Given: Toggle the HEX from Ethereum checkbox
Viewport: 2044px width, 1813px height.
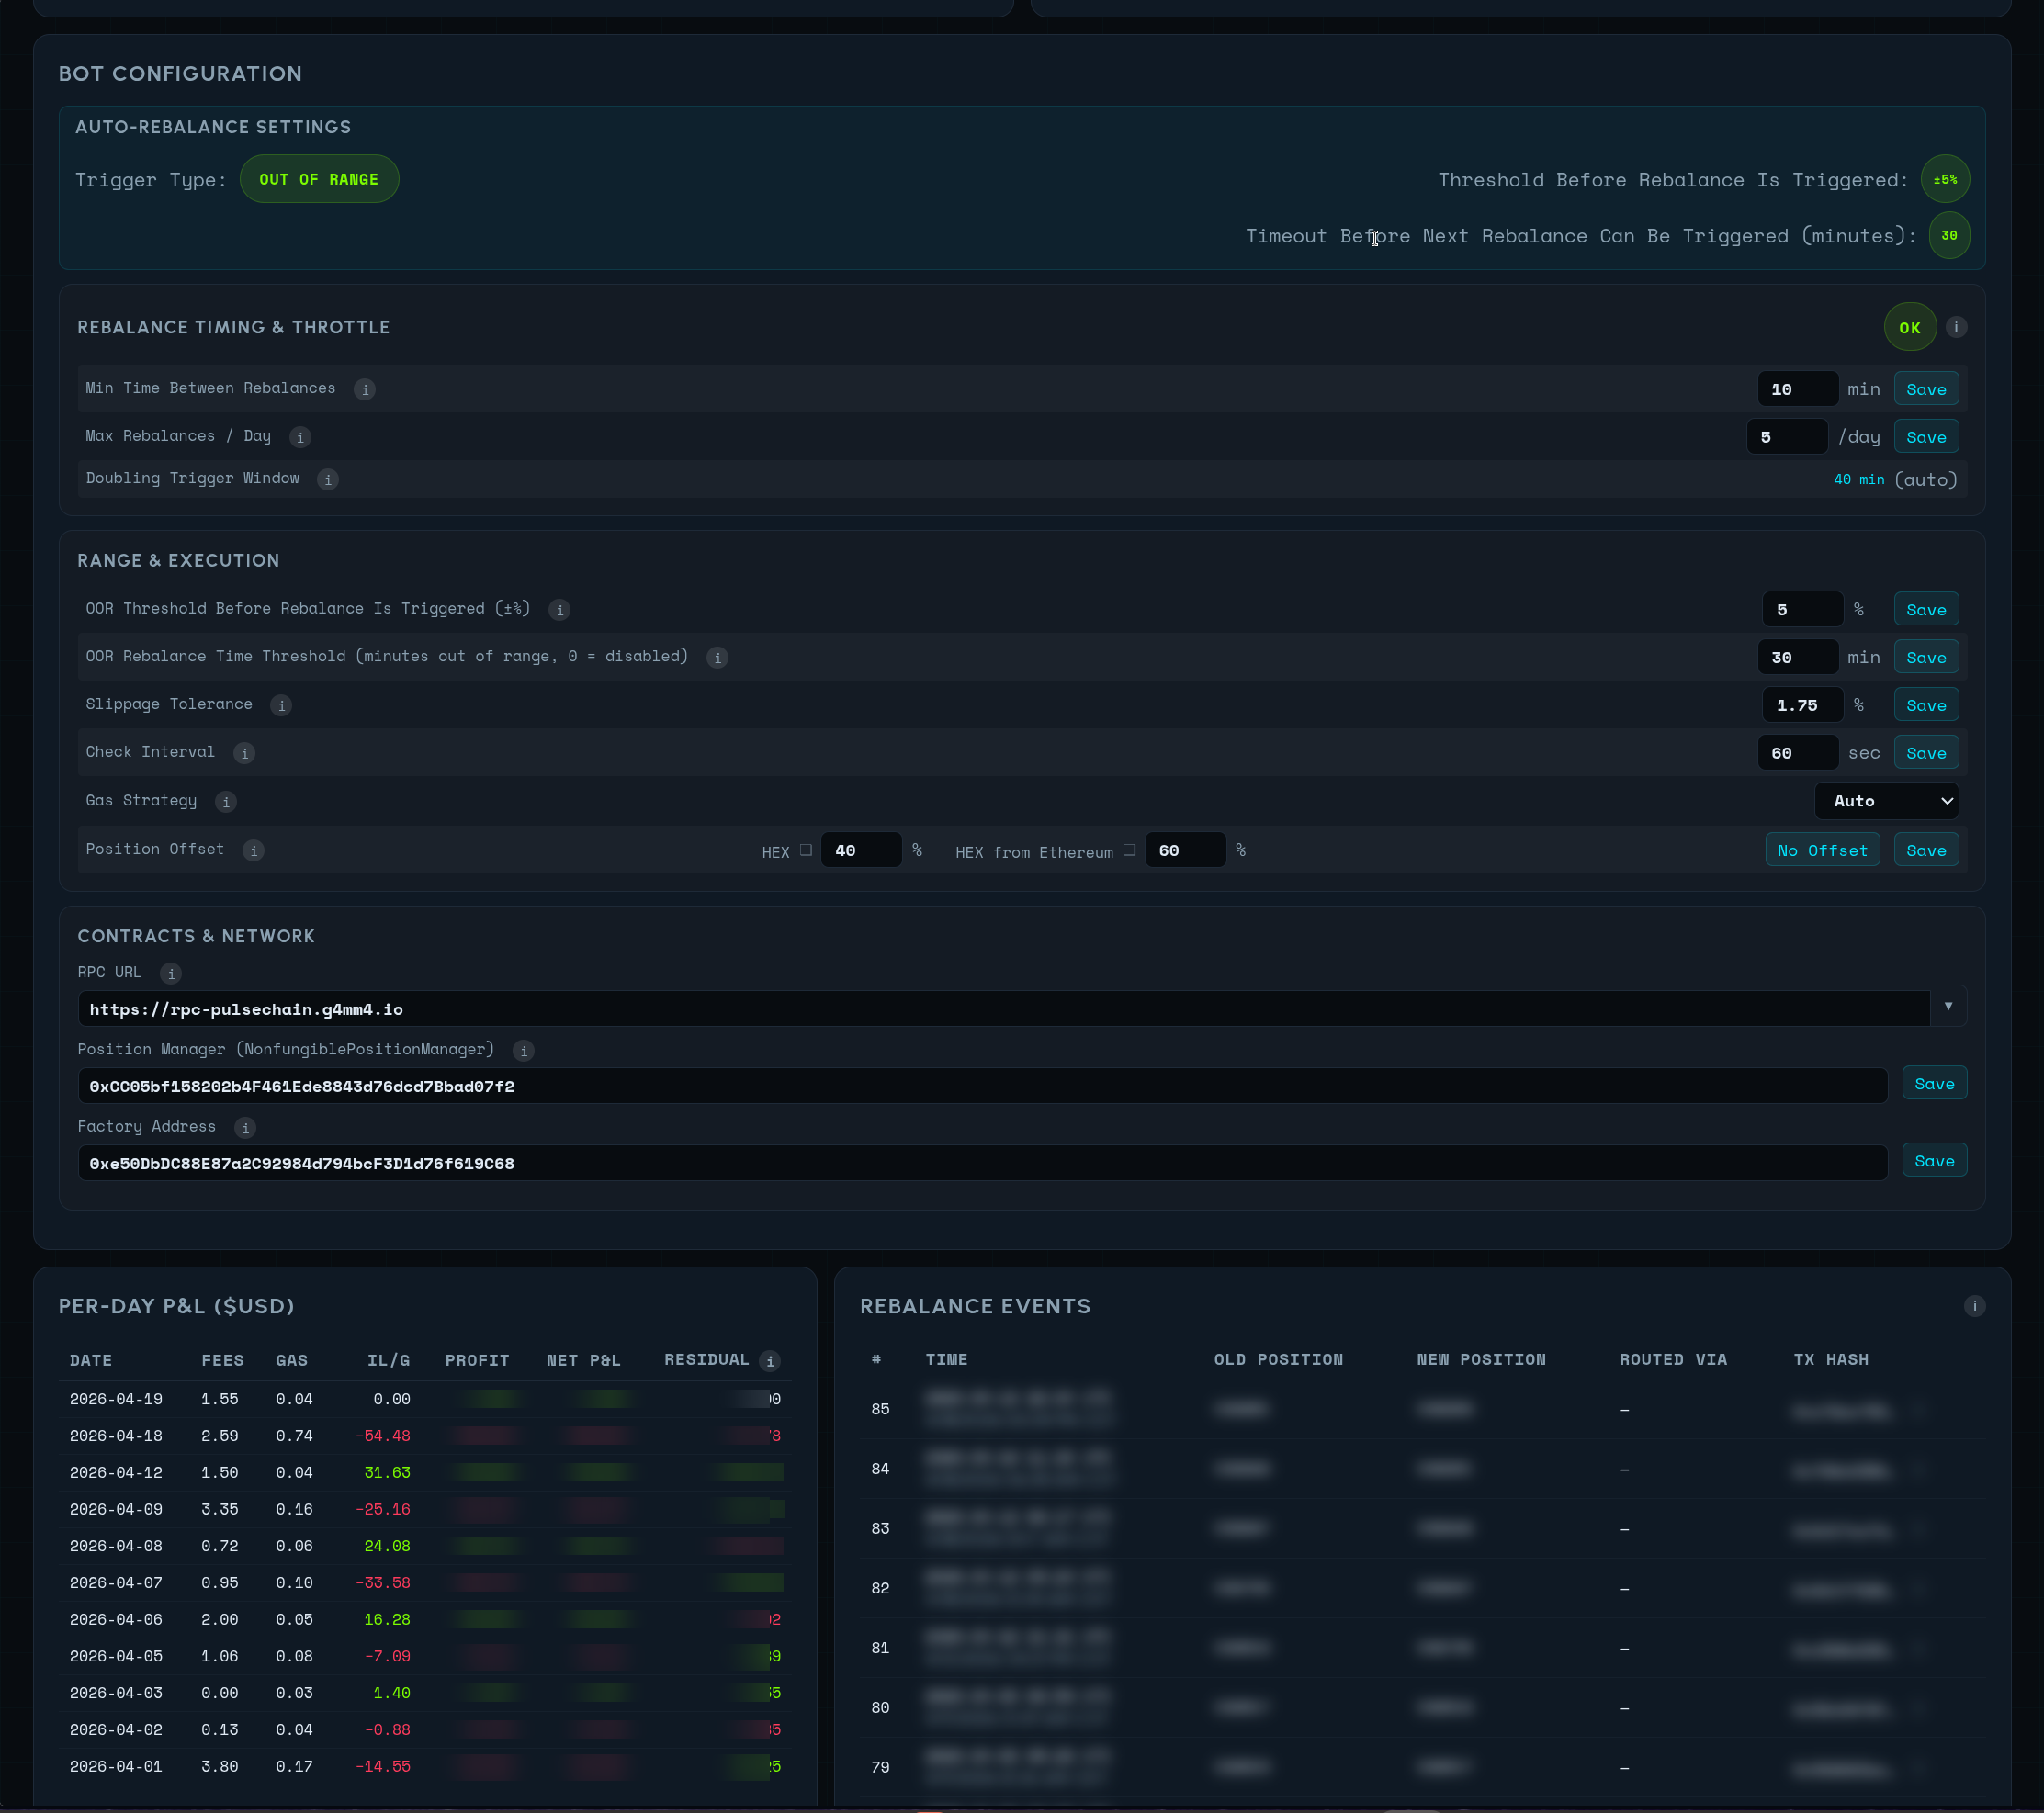Looking at the screenshot, I should [x=1129, y=850].
